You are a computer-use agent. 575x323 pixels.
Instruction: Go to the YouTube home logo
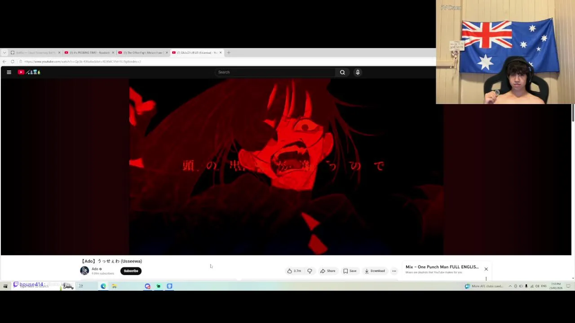click(x=29, y=72)
